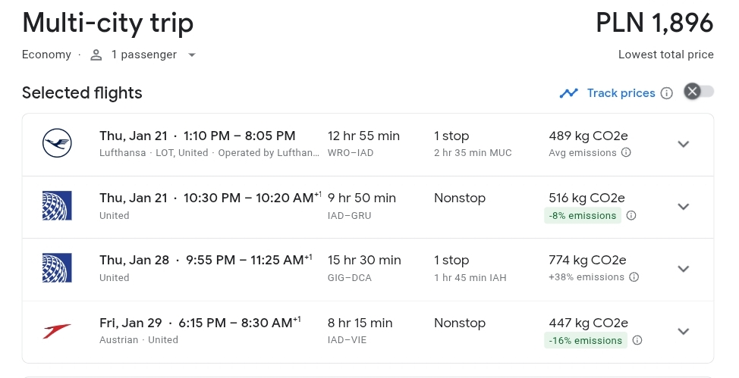Open the Track prices info icon
Image resolution: width=739 pixels, height=378 pixels.
point(666,93)
